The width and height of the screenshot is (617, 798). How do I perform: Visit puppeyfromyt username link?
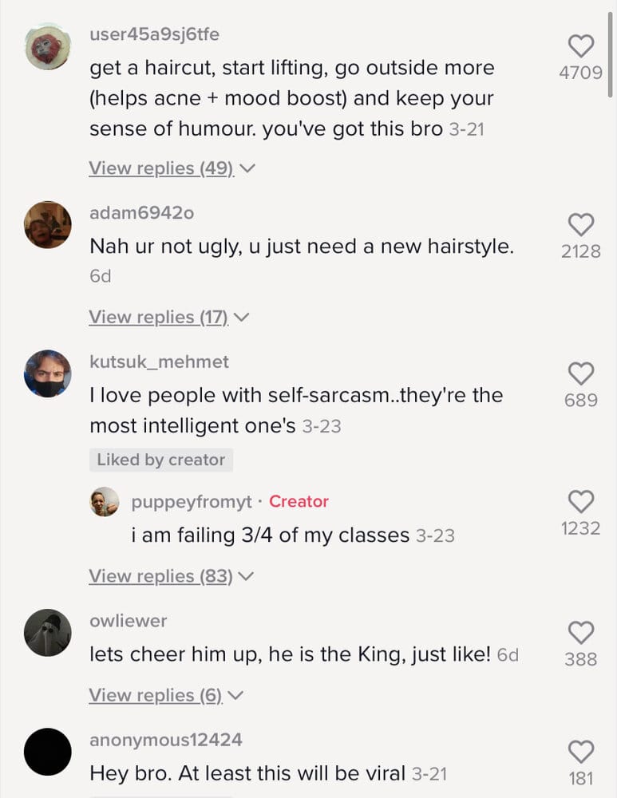point(192,502)
